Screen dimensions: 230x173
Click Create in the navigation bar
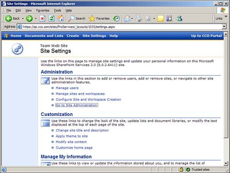(73, 36)
